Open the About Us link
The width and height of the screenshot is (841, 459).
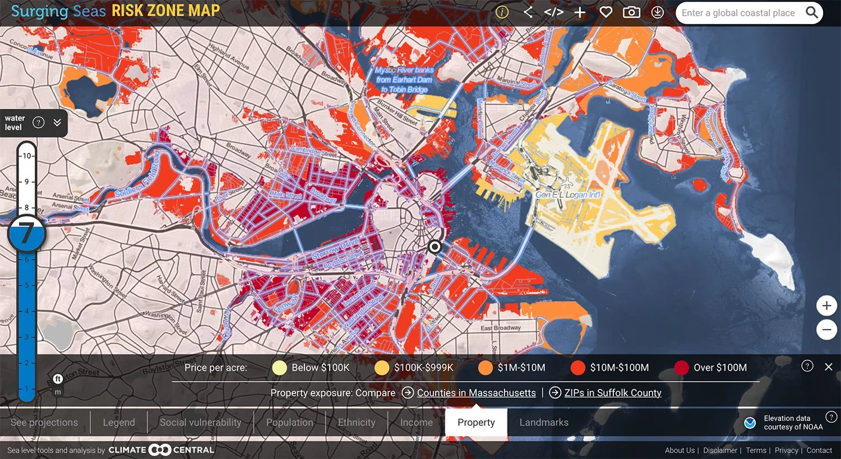680,450
